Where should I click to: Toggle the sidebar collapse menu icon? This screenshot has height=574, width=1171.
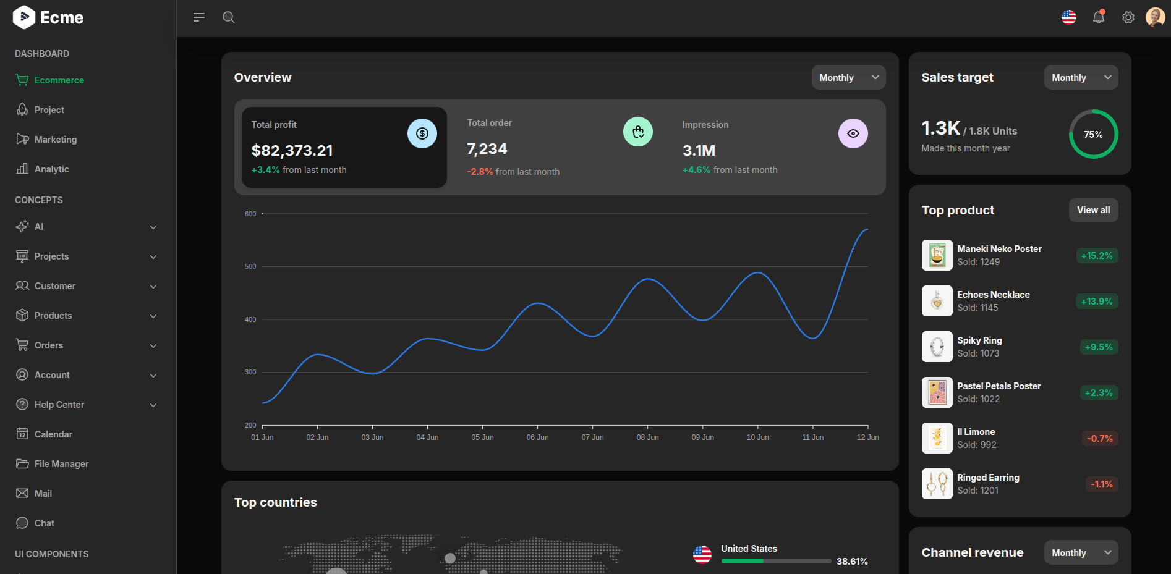click(x=199, y=17)
